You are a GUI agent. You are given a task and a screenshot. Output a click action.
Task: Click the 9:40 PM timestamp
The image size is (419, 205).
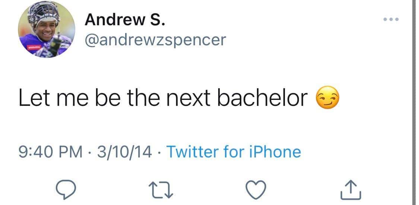pyautogui.click(x=51, y=152)
